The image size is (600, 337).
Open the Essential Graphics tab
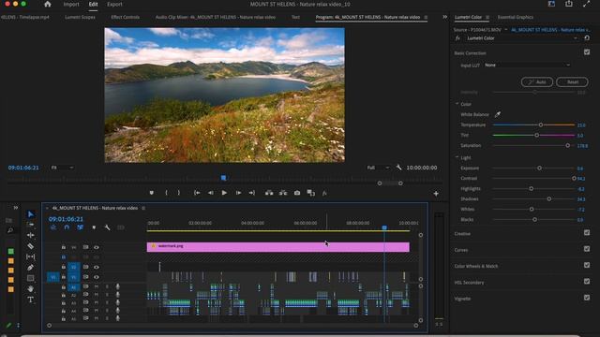pyautogui.click(x=515, y=17)
